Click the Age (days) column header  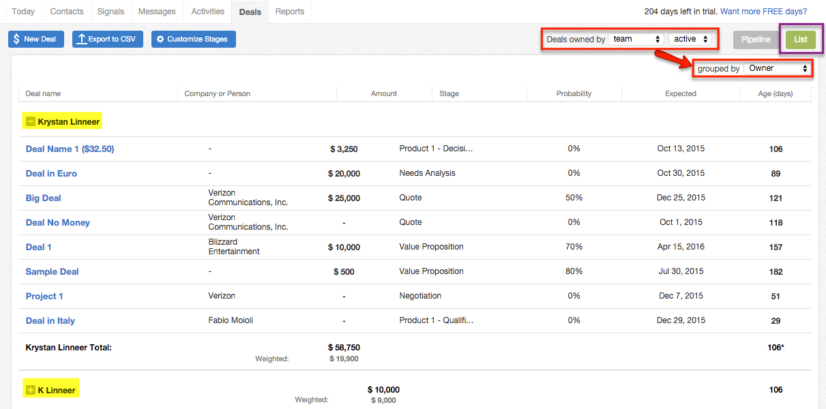tap(776, 93)
